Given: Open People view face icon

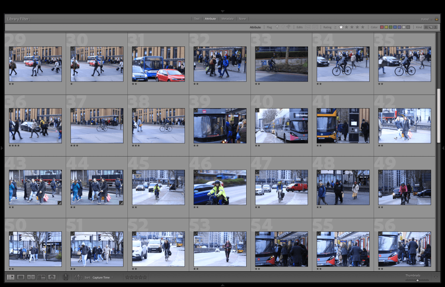Looking at the screenshot, I should coord(52,277).
